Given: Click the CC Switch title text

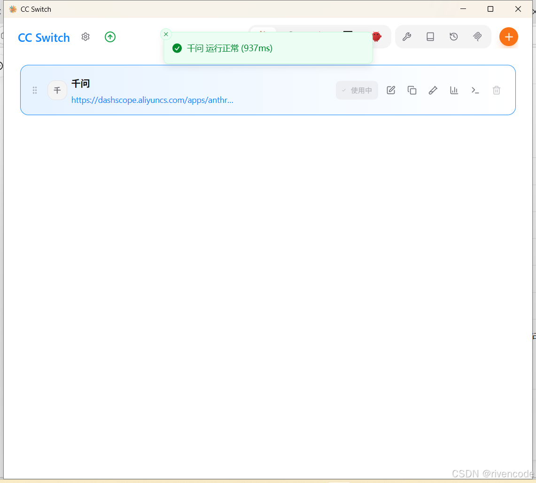Looking at the screenshot, I should [44, 38].
